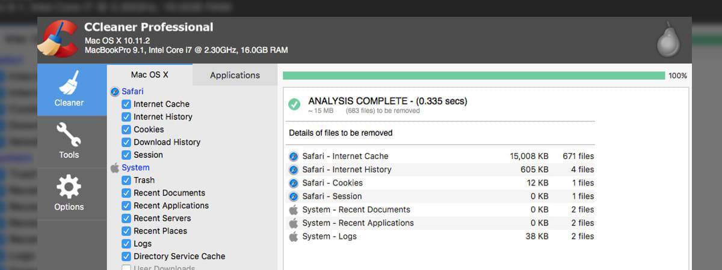The width and height of the screenshot is (722, 270).
Task: Toggle the Cookies checkbox
Action: (x=126, y=130)
